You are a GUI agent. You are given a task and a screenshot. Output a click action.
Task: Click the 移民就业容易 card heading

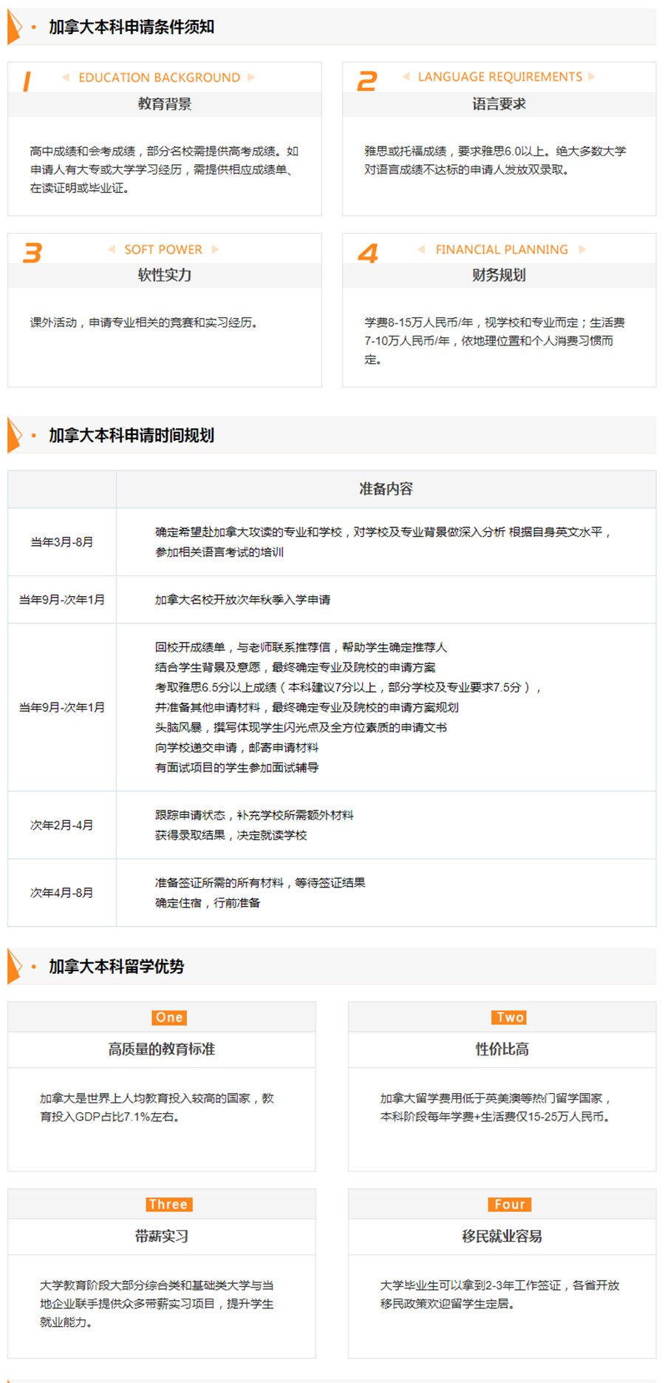point(502,1237)
